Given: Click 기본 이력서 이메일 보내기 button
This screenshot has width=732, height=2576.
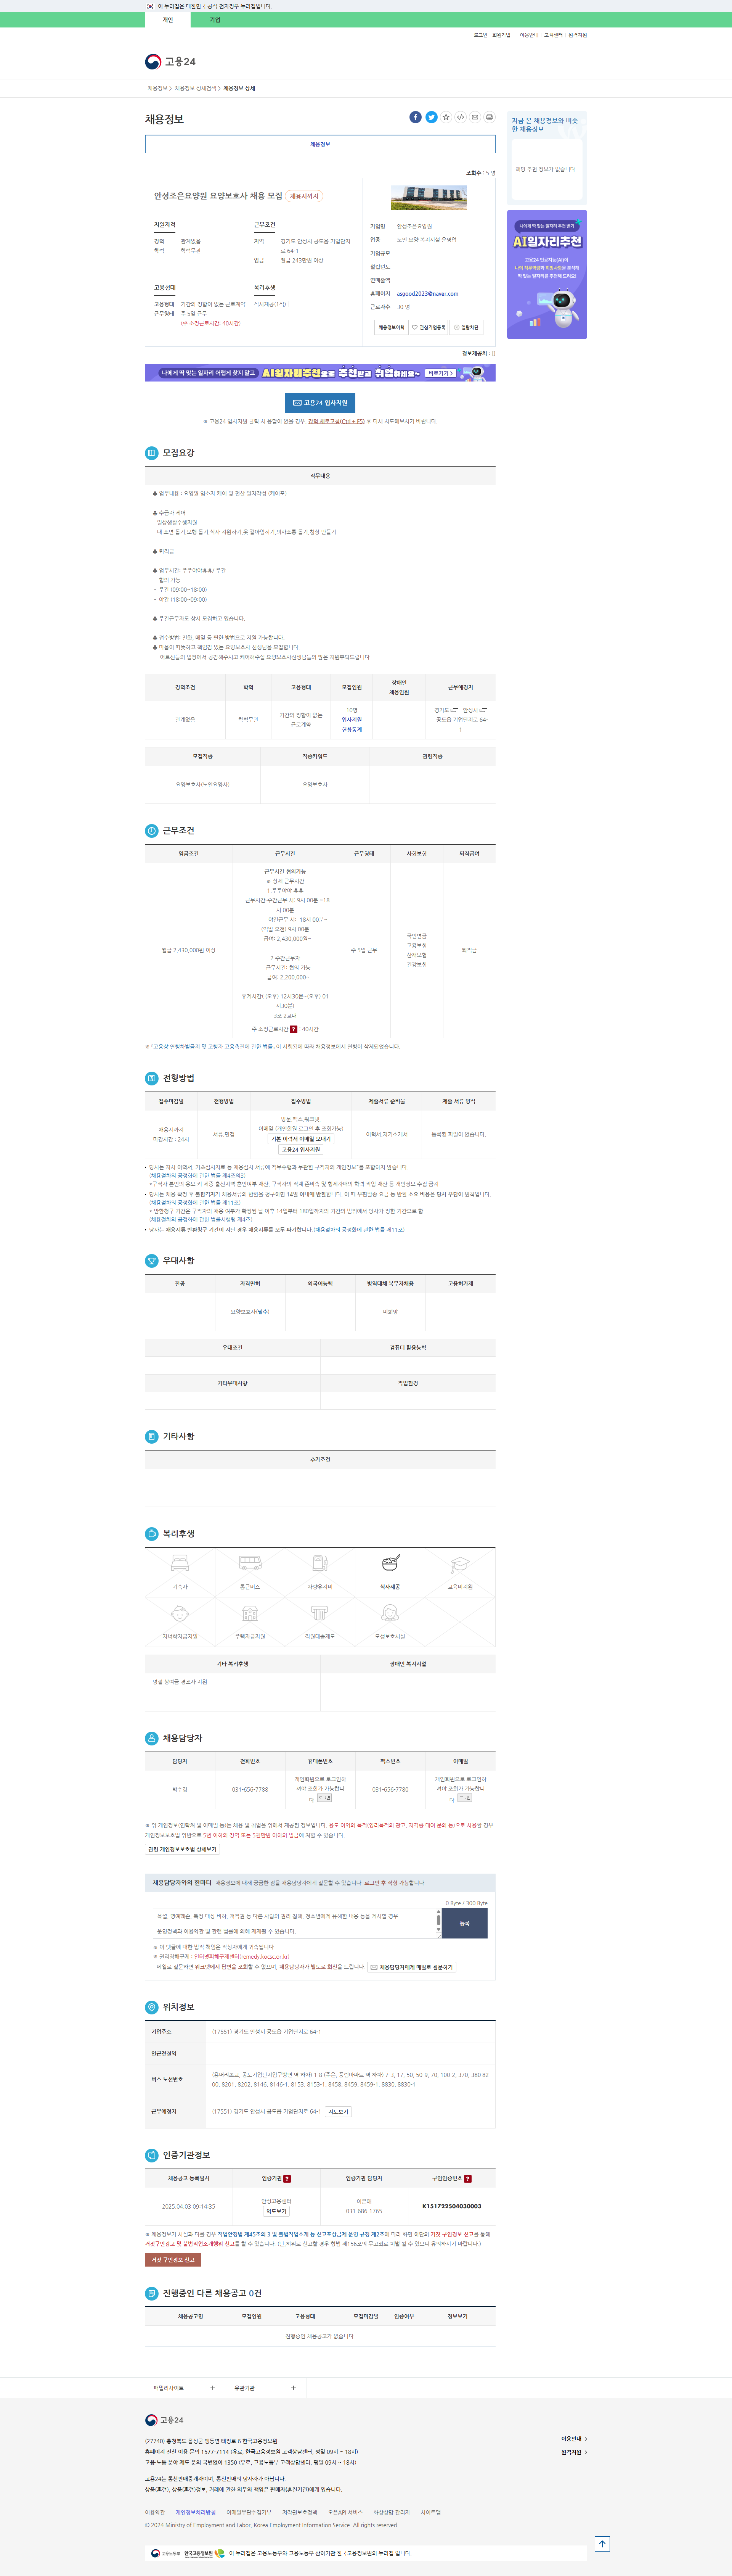Looking at the screenshot, I should (300, 1139).
